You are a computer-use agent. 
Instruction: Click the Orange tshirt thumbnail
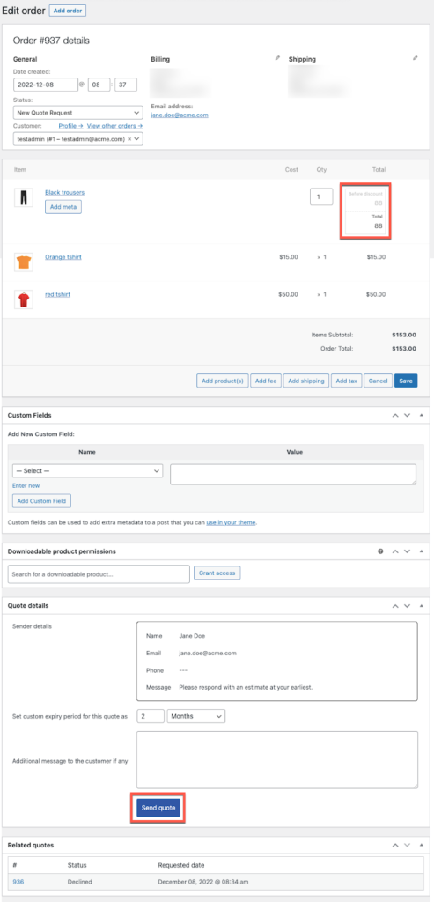coord(24,262)
